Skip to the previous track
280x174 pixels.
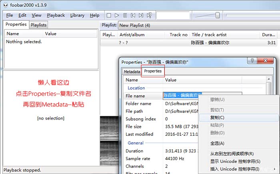[133, 16]
